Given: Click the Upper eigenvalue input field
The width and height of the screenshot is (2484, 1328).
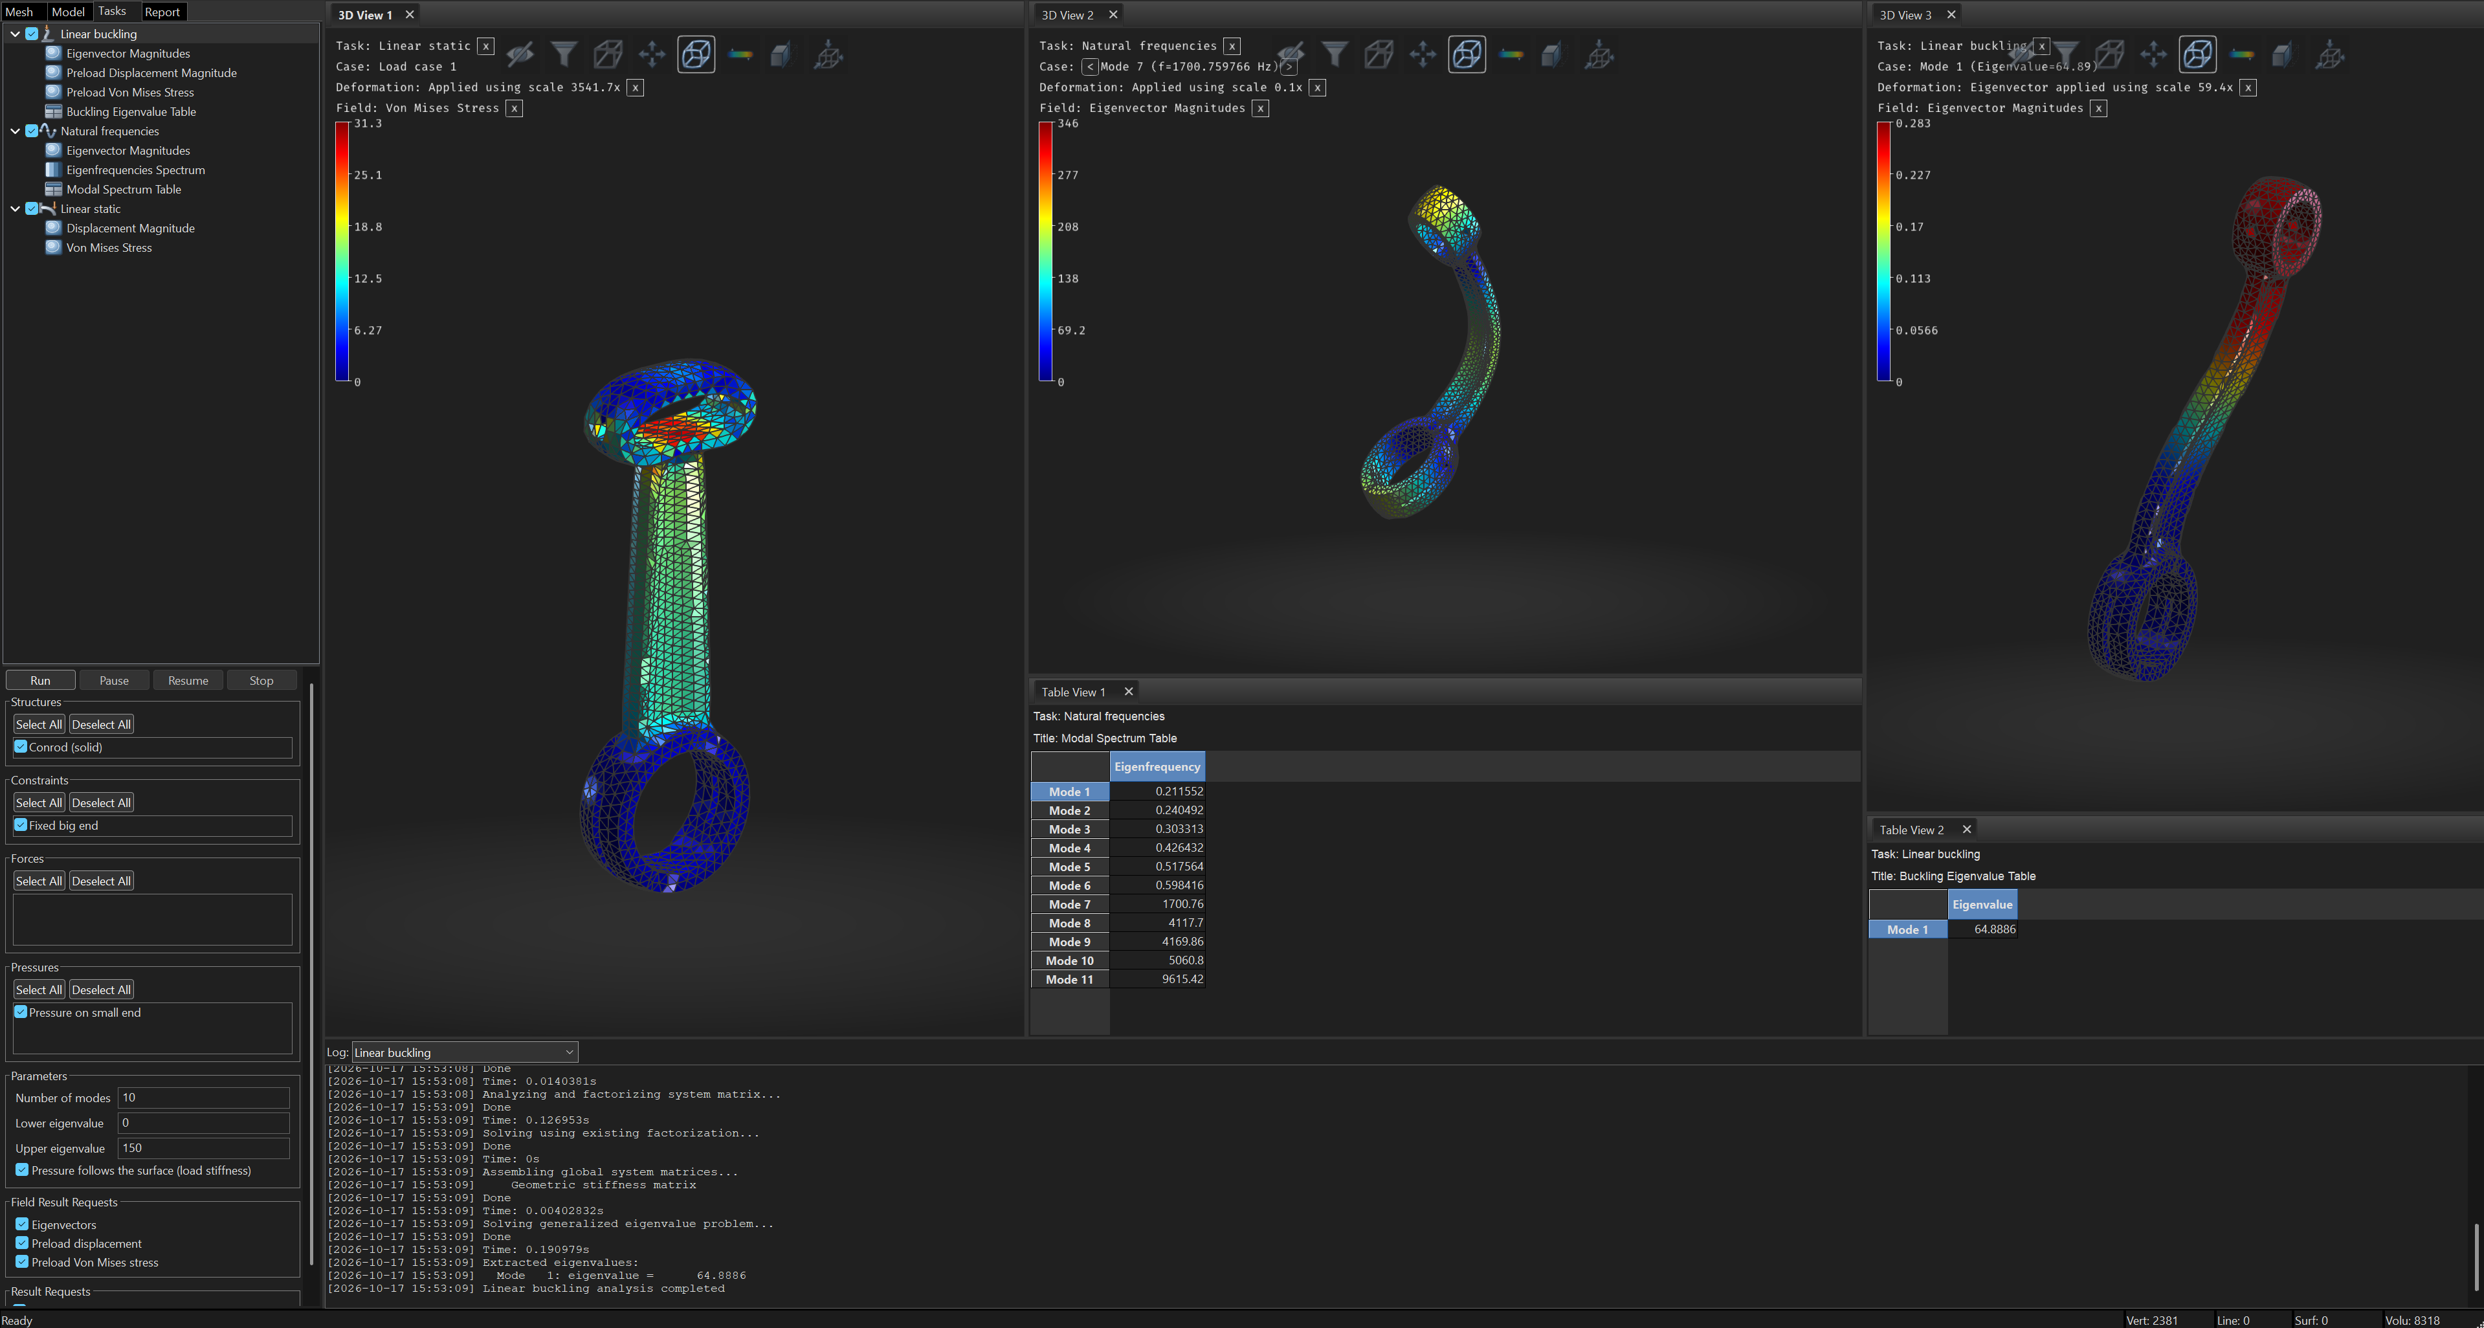Looking at the screenshot, I should pos(203,1147).
